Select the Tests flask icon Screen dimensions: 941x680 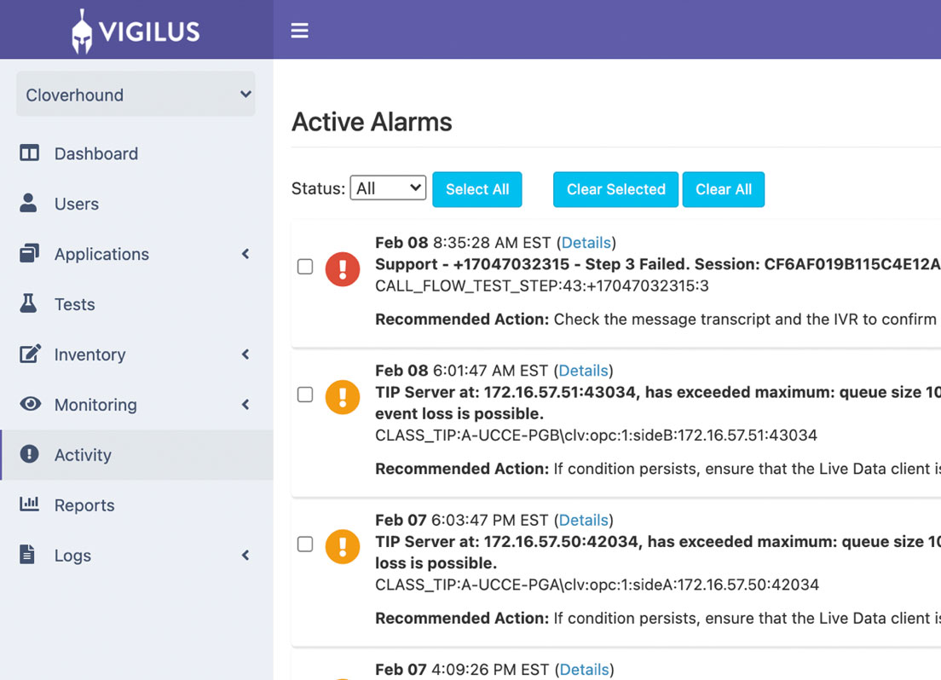pyautogui.click(x=30, y=304)
